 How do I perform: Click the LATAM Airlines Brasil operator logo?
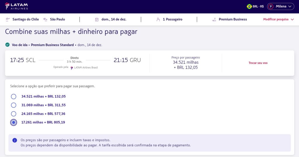(x=72, y=68)
